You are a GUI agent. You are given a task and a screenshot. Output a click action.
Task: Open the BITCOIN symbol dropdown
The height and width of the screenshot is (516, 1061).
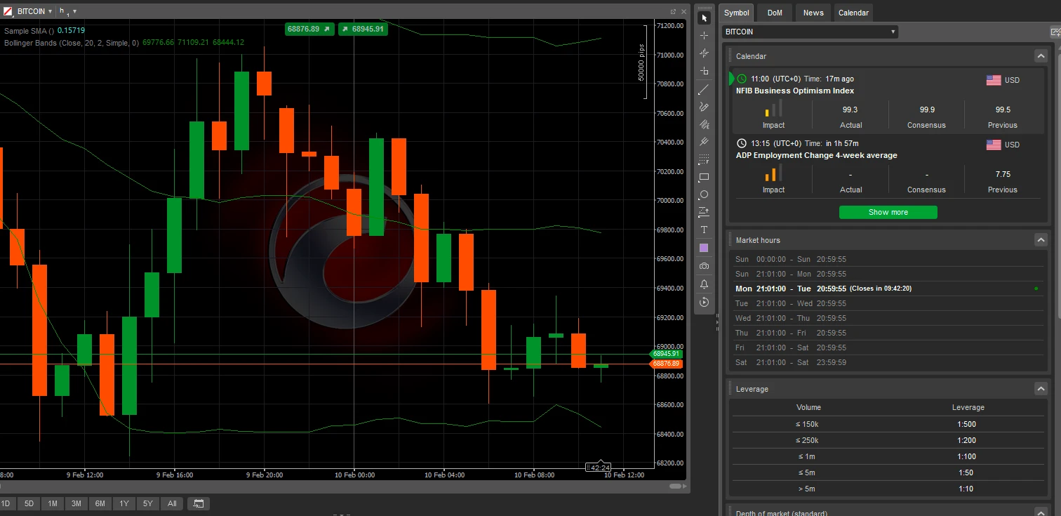point(810,31)
